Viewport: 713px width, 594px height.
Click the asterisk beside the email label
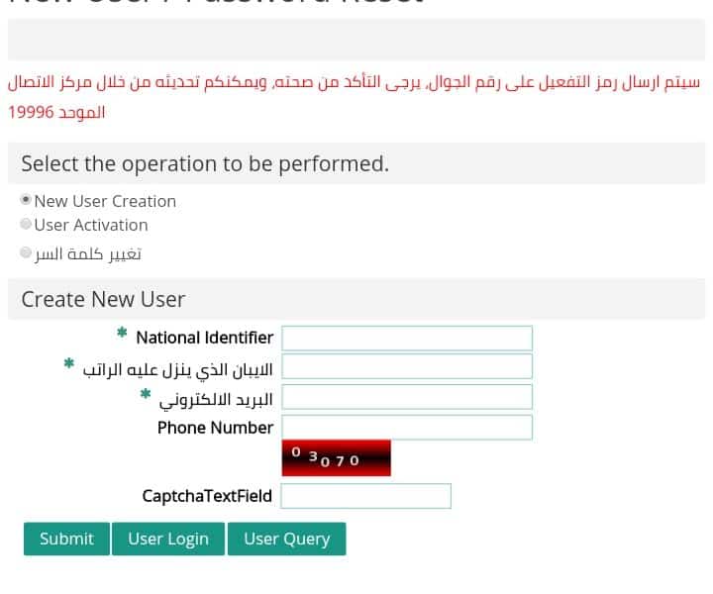coord(146,394)
